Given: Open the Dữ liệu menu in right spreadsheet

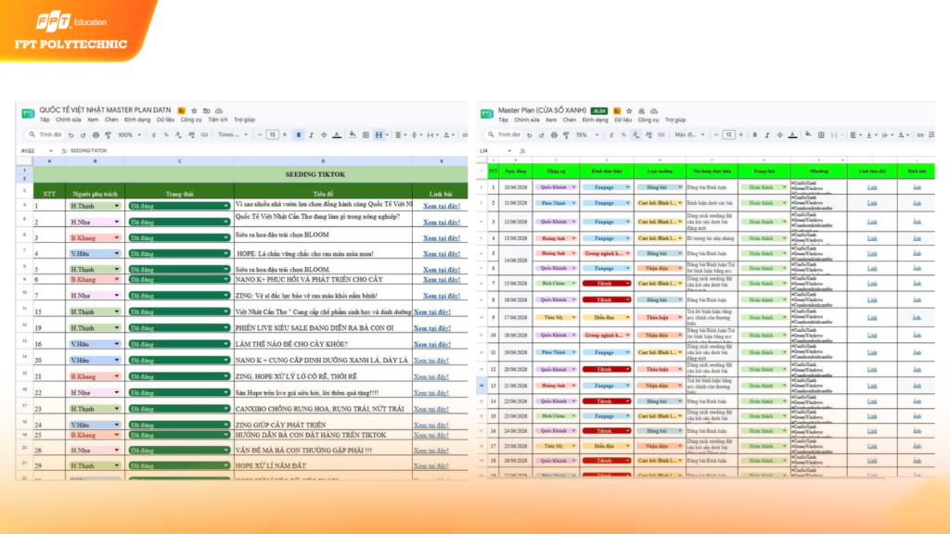Looking at the screenshot, I should pyautogui.click(x=623, y=120).
